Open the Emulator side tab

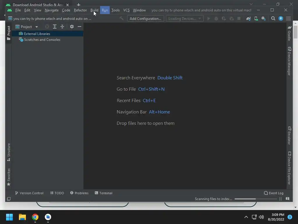click(x=289, y=135)
